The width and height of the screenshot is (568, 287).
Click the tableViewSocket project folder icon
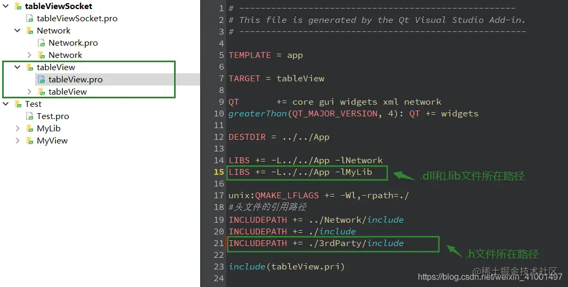(18, 6)
